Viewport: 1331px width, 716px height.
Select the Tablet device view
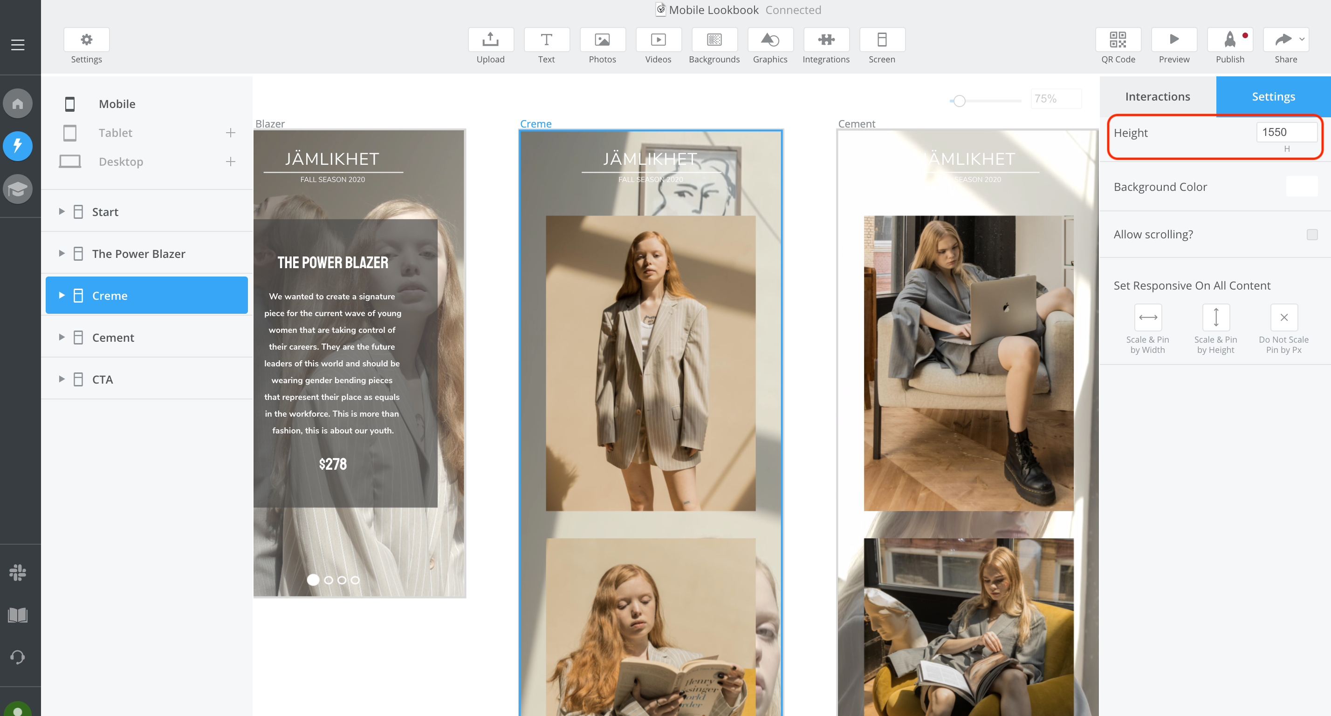pyautogui.click(x=115, y=133)
